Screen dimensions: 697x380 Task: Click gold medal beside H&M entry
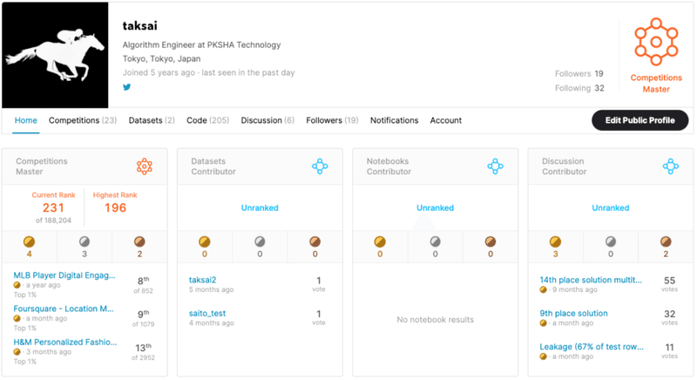tap(17, 351)
